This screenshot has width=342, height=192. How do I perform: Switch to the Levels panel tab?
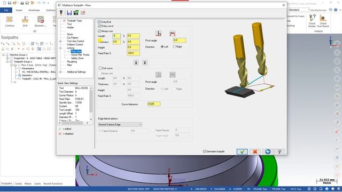pos(37,183)
